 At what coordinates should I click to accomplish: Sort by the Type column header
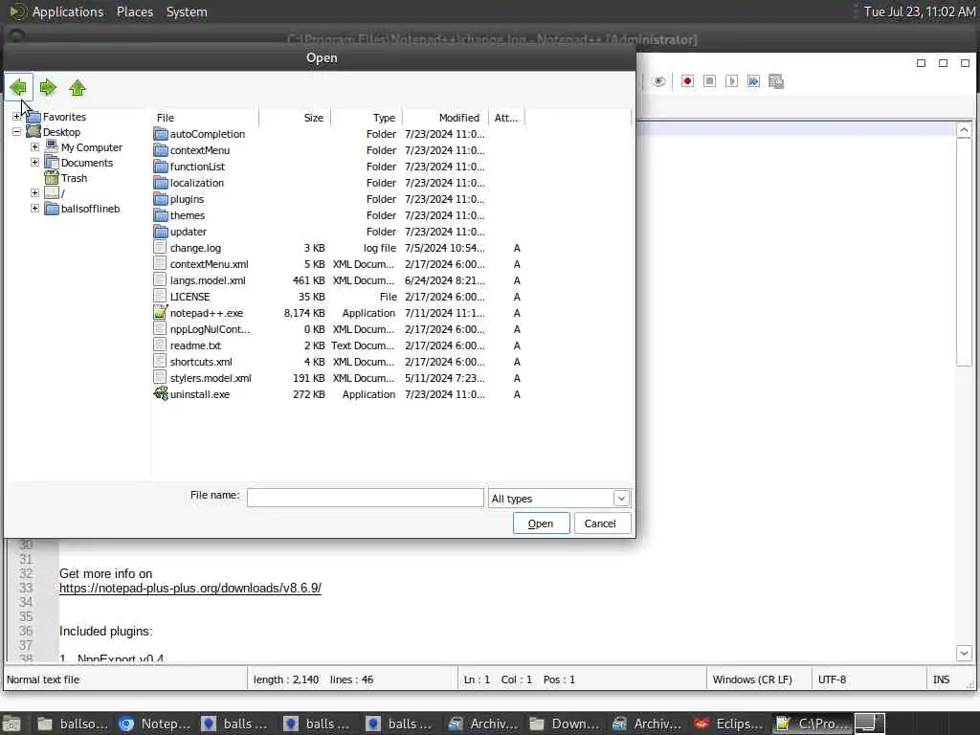pyautogui.click(x=367, y=118)
